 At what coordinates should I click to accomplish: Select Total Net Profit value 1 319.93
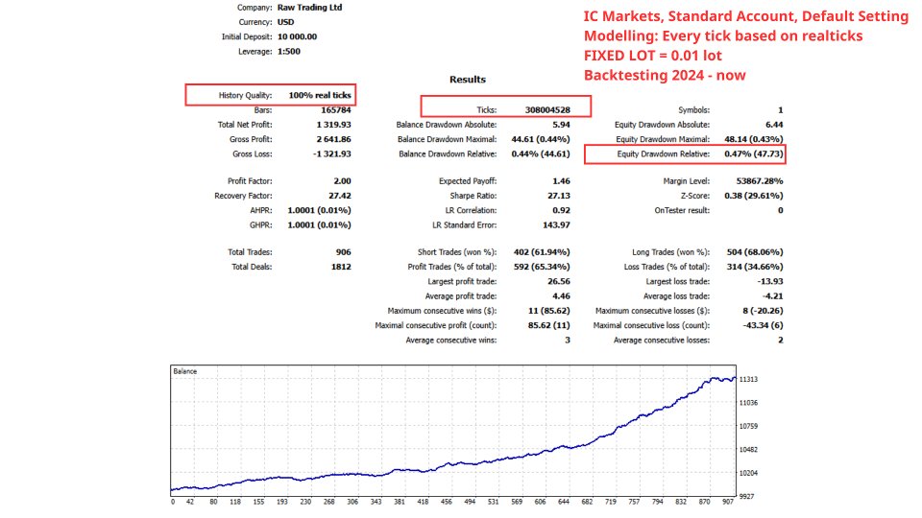point(334,125)
